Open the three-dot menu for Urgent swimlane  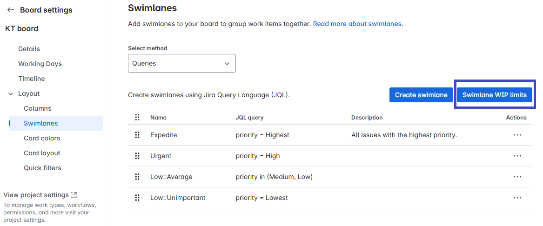[x=517, y=156]
